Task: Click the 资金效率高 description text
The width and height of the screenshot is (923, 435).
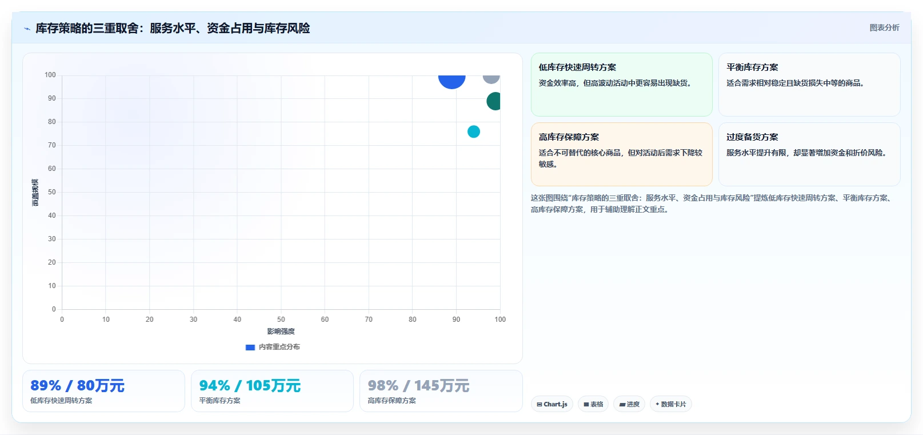Action: click(617, 83)
